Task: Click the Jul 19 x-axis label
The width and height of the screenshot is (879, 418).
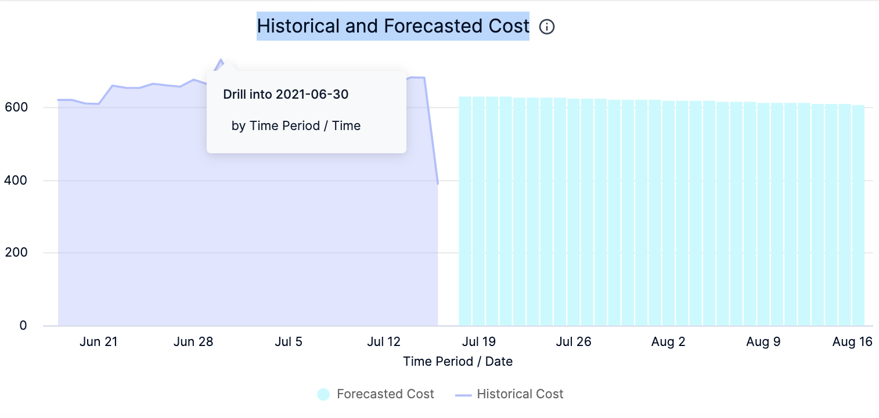Action: click(x=478, y=342)
